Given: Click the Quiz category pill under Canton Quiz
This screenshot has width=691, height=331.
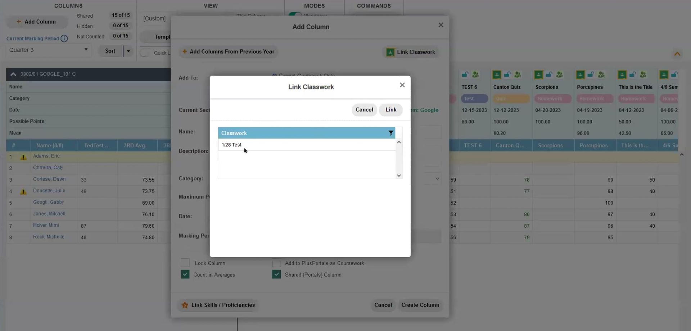Looking at the screenshot, I should coord(511,99).
